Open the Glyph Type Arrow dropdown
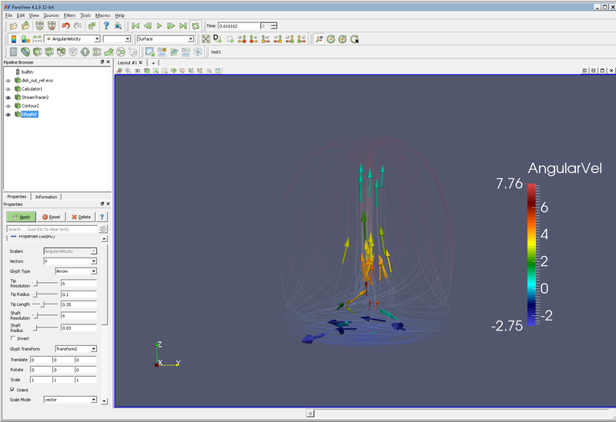Image resolution: width=616 pixels, height=422 pixels. [75, 271]
